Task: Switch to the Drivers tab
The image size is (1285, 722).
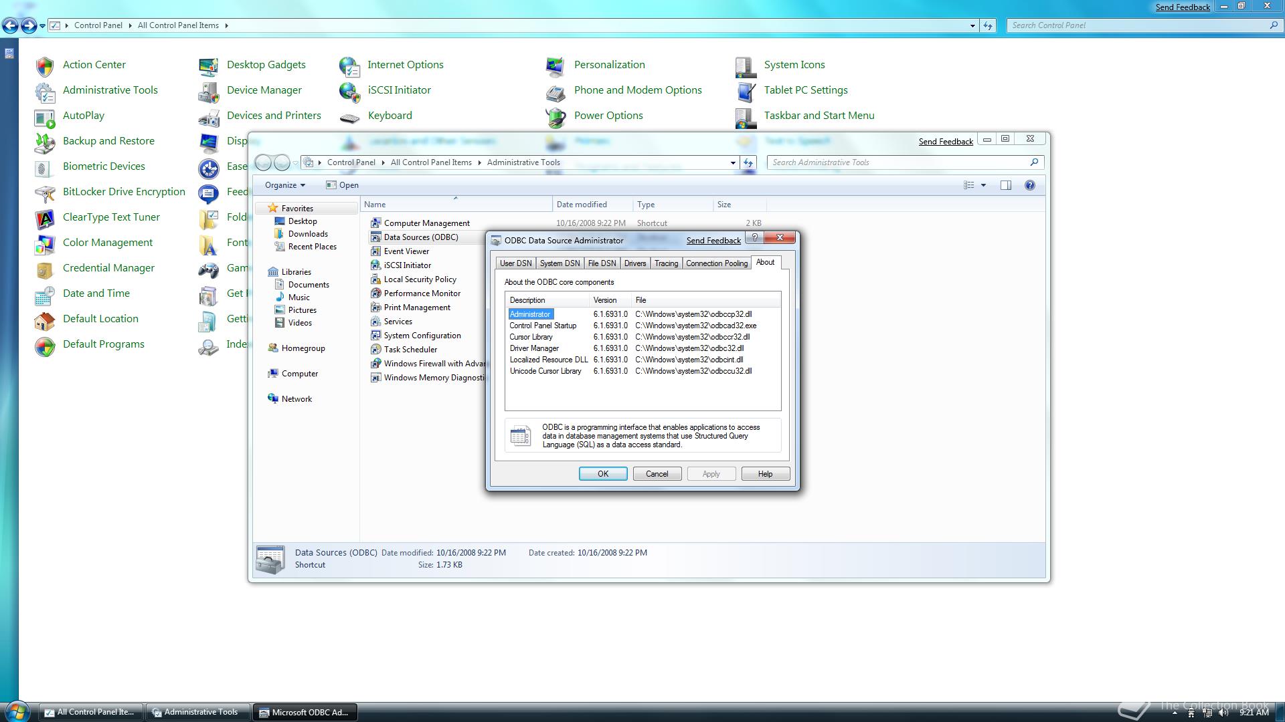Action: click(635, 263)
